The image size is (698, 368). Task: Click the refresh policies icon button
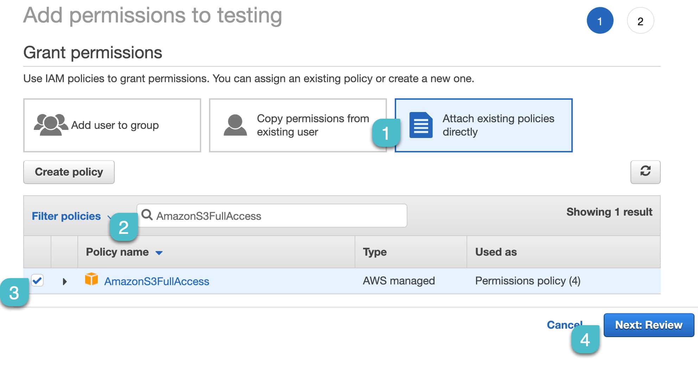645,172
